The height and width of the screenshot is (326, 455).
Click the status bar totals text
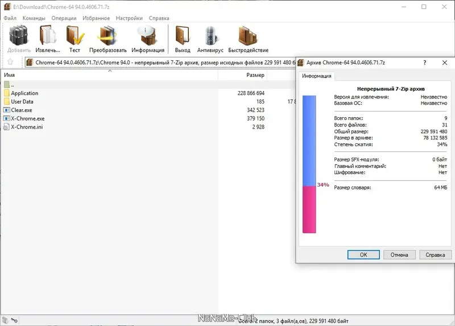click(293, 321)
